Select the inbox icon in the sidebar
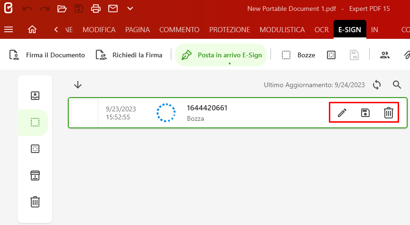 [x=35, y=96]
